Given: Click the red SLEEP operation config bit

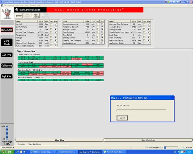Looking at the screenshot, I should (45, 75).
